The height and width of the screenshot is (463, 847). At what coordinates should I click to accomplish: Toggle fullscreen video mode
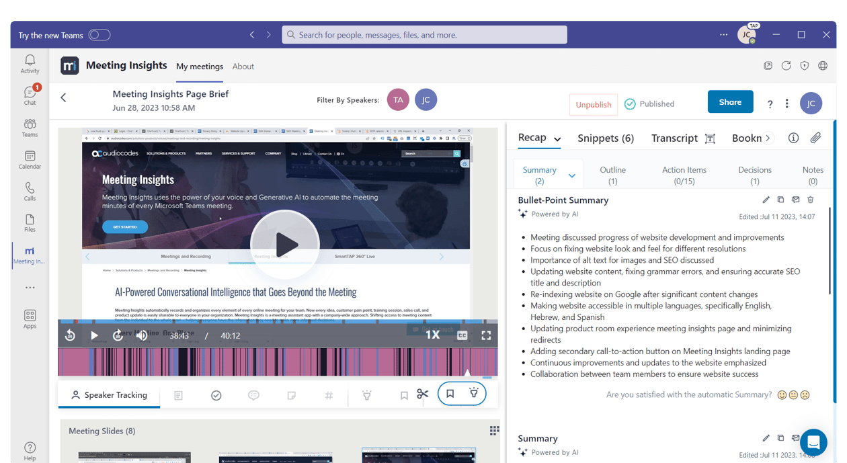click(x=486, y=335)
